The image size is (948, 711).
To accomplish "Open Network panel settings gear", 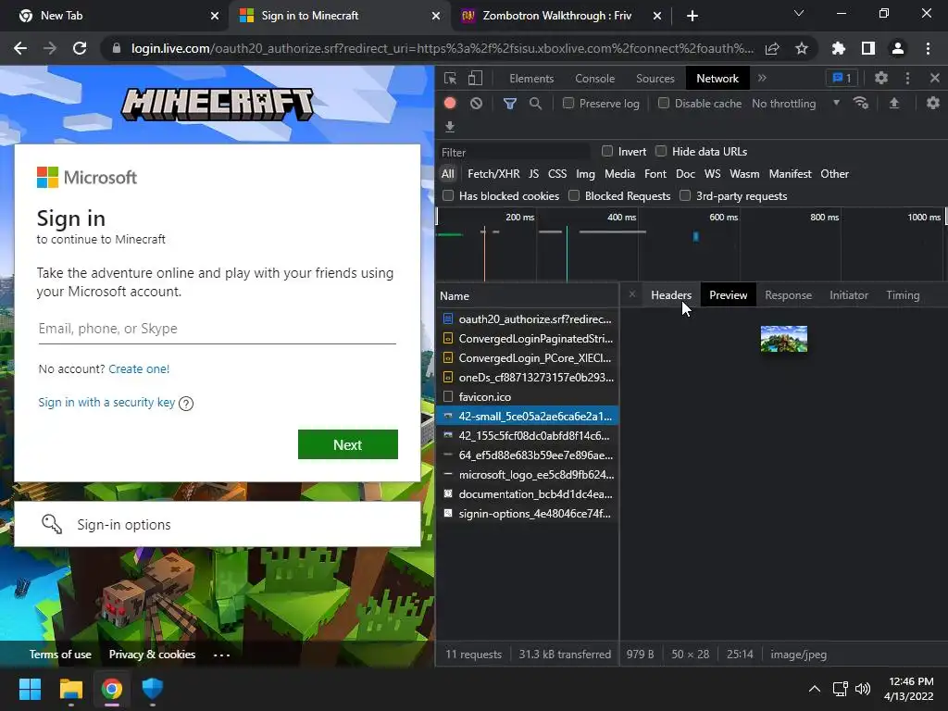I will [x=933, y=104].
